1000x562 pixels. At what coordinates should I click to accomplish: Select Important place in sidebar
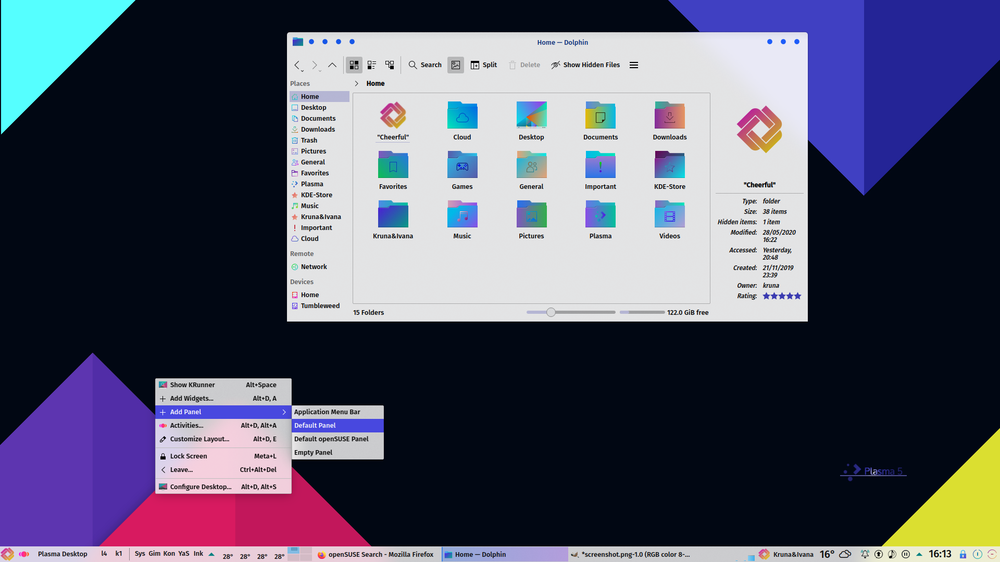point(319,228)
